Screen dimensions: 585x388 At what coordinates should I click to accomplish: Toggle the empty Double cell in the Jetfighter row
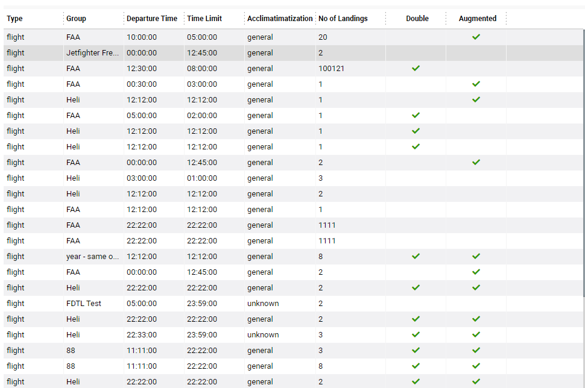[x=416, y=52]
